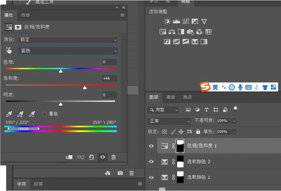Open the layer filter 类型 dropdown
The width and height of the screenshot is (281, 191).
pyautogui.click(x=163, y=110)
